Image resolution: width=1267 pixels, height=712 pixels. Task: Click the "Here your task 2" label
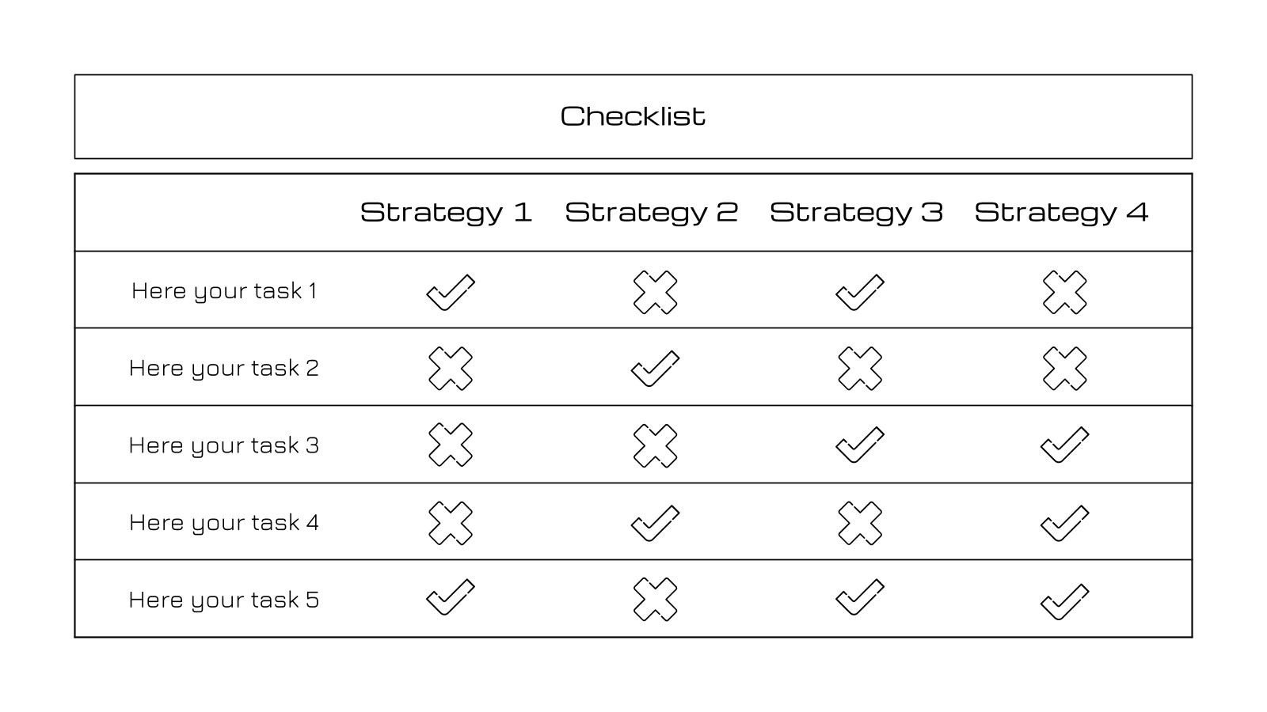point(223,369)
